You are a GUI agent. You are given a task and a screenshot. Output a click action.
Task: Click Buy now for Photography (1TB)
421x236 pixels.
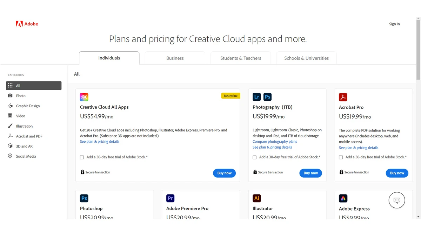click(x=310, y=173)
